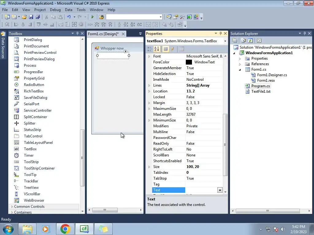This screenshot has height=235, width=314.
Task: Select the TreeView control in Toolbox
Action: tap(31, 188)
